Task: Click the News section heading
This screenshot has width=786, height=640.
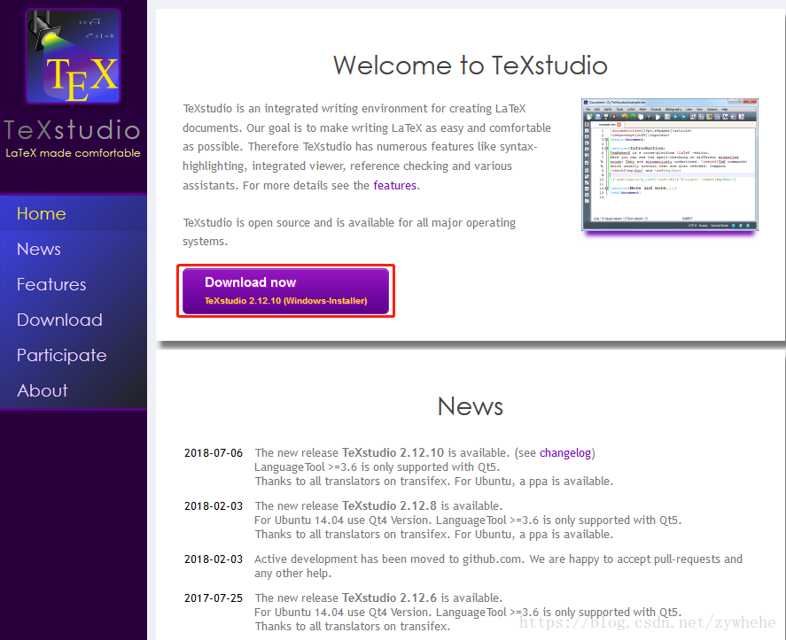Action: [x=471, y=406]
